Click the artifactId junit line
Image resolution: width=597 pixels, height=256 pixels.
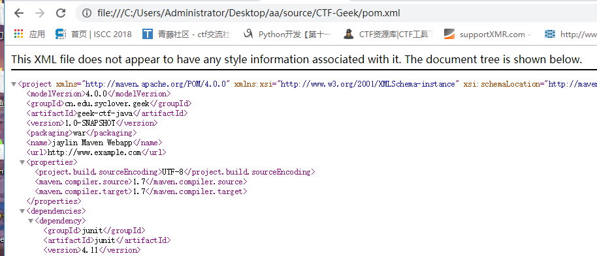coord(107,240)
